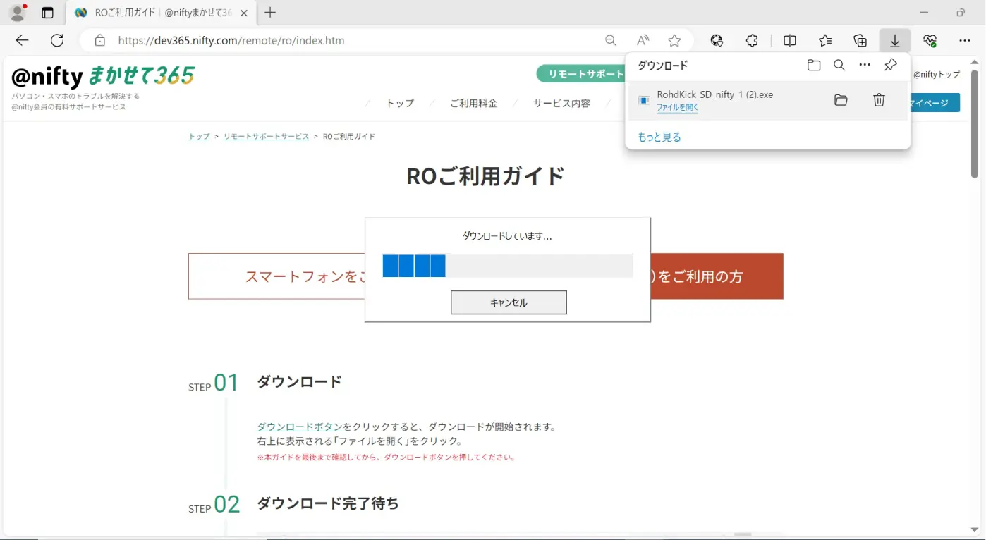Select the ROご利用ガイド browser tab
The width and height of the screenshot is (986, 540).
point(162,13)
